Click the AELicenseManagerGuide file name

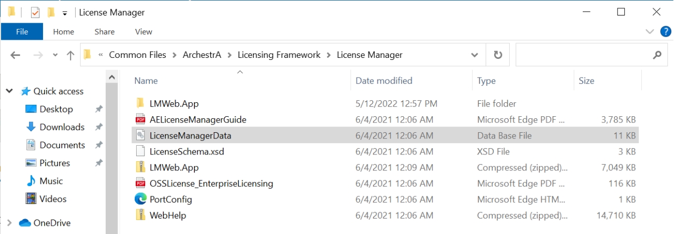point(198,119)
